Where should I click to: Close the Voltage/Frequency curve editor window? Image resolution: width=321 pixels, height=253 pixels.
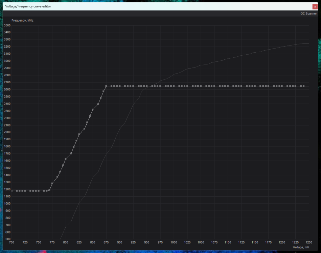click(x=315, y=7)
